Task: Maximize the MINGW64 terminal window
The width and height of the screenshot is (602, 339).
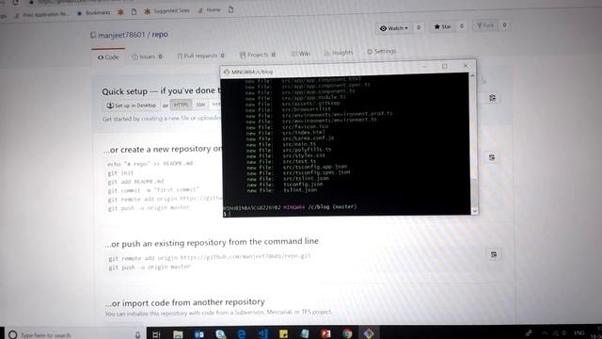Action: 445,67
